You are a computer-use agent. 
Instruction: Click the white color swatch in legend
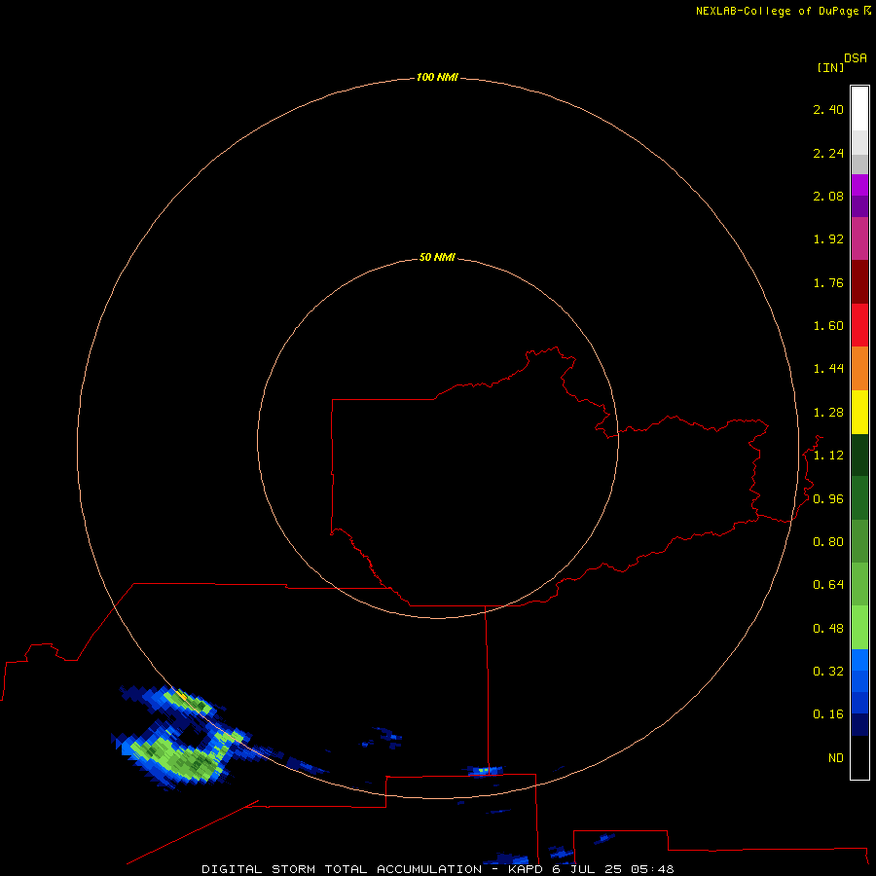click(x=859, y=109)
